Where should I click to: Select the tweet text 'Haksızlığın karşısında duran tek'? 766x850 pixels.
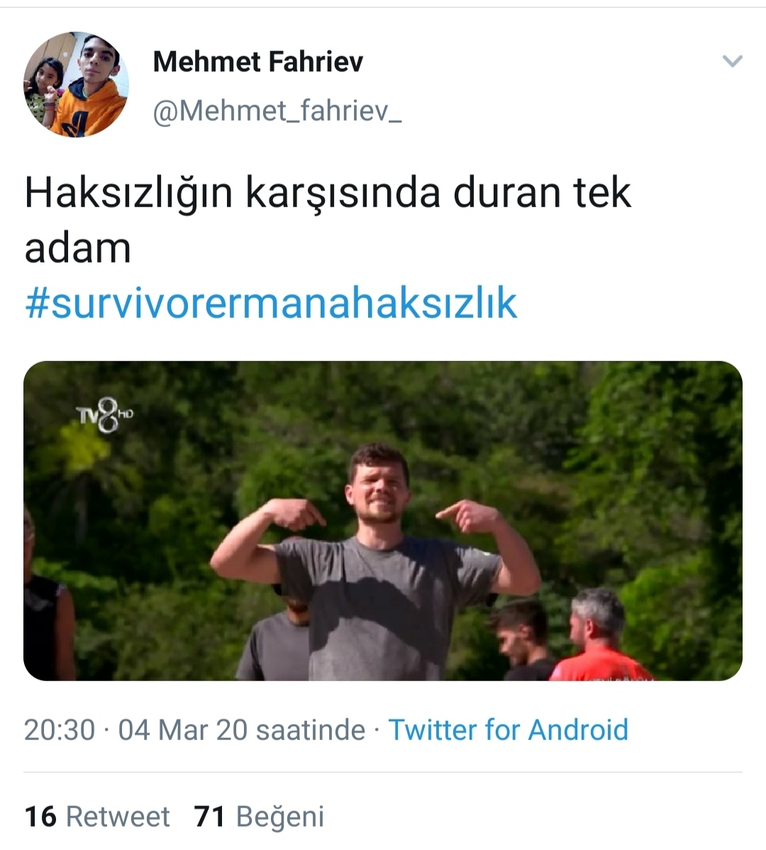[x=328, y=193]
